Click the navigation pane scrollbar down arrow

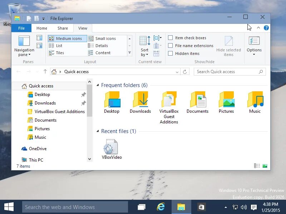point(90,159)
